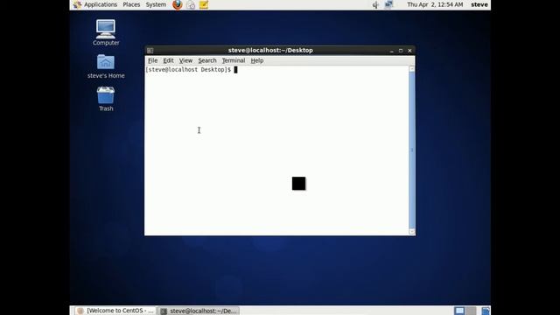560x315 pixels.
Task: Open the System menu
Action: [x=156, y=4]
